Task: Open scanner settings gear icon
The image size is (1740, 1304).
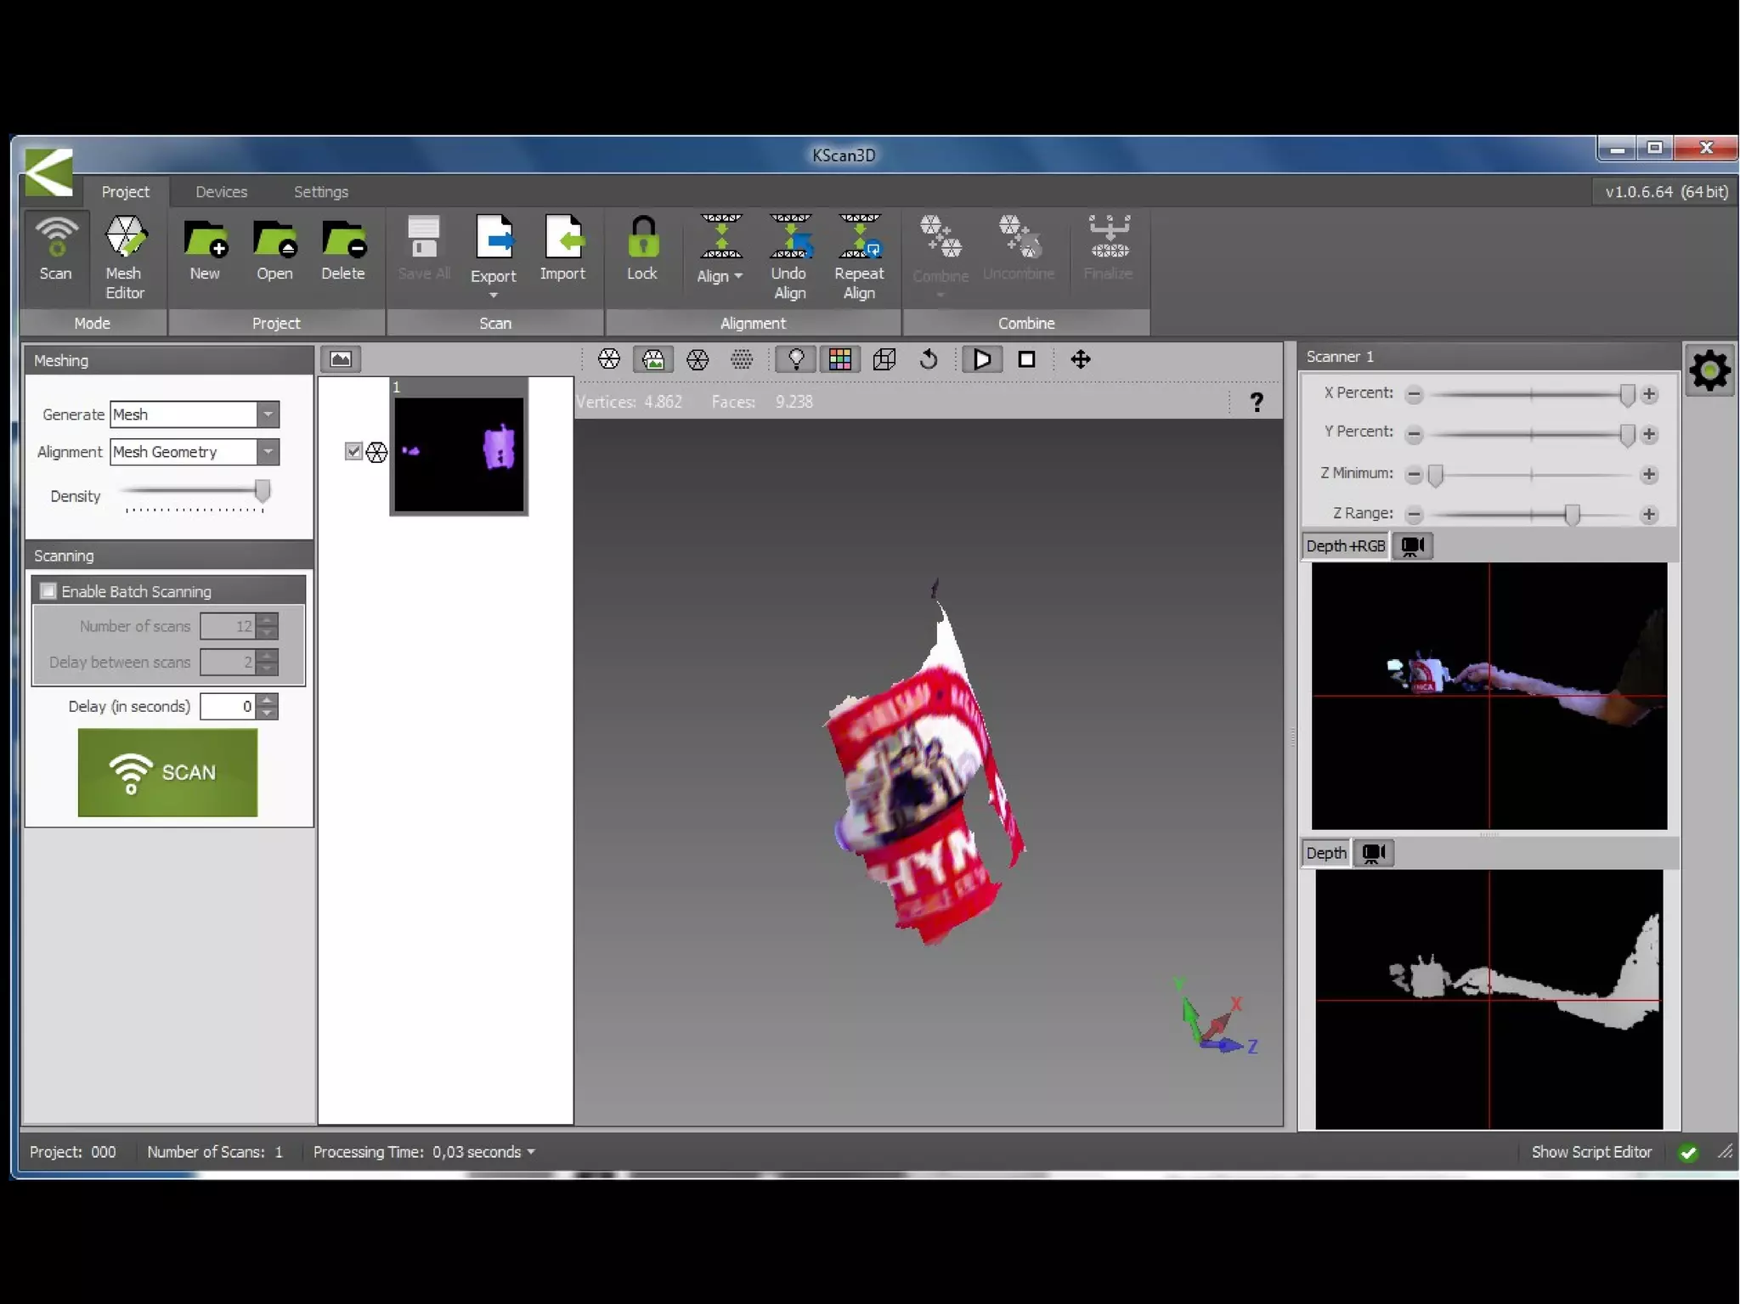Action: 1709,370
